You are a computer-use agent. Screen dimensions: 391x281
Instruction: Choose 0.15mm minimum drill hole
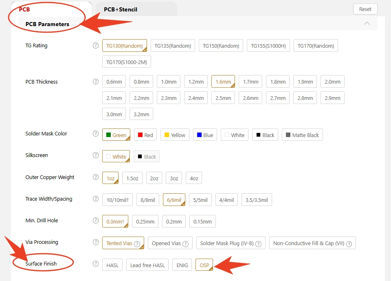click(202, 221)
